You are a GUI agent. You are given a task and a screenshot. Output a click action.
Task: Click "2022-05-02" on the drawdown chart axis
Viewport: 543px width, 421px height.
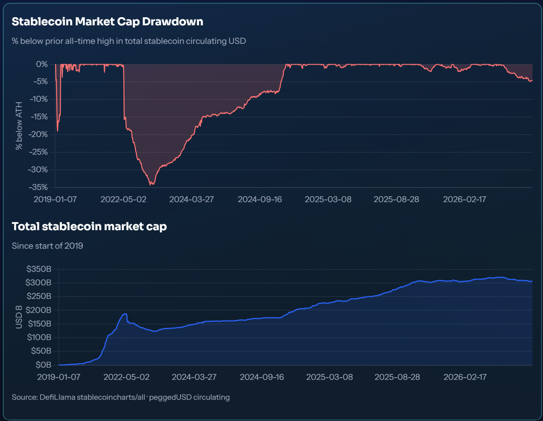pyautogui.click(x=124, y=199)
